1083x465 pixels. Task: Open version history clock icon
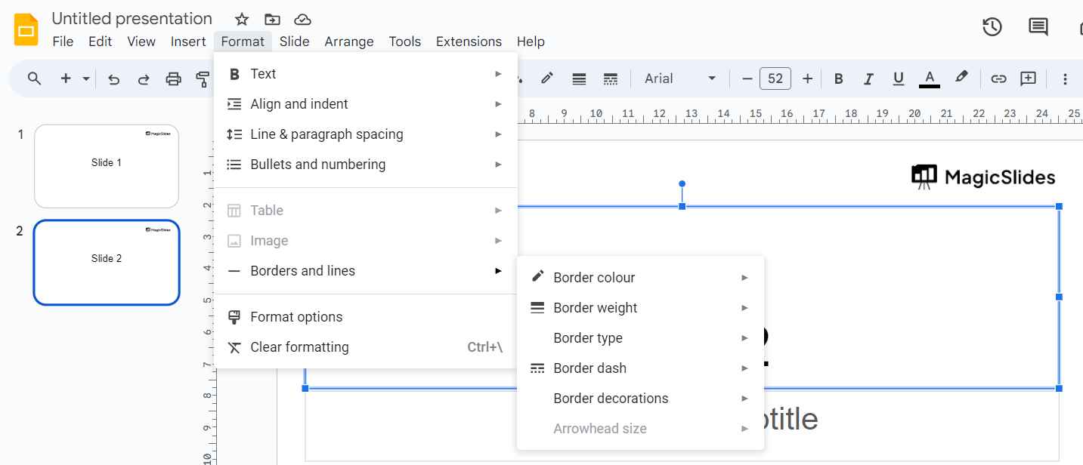(992, 27)
